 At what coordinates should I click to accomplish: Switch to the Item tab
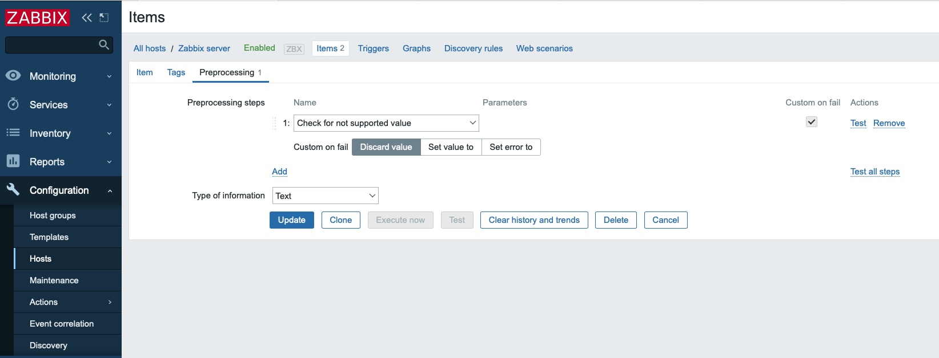click(145, 72)
